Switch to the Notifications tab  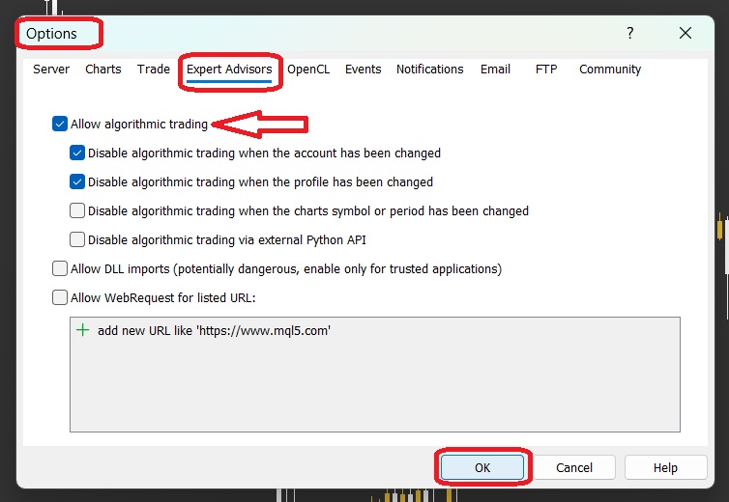[430, 70]
